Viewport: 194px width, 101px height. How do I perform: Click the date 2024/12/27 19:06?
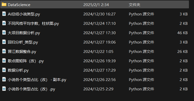tap(100, 42)
